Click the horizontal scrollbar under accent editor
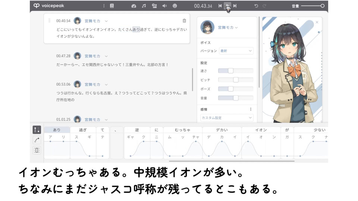The image size is (358, 201). [232, 161]
